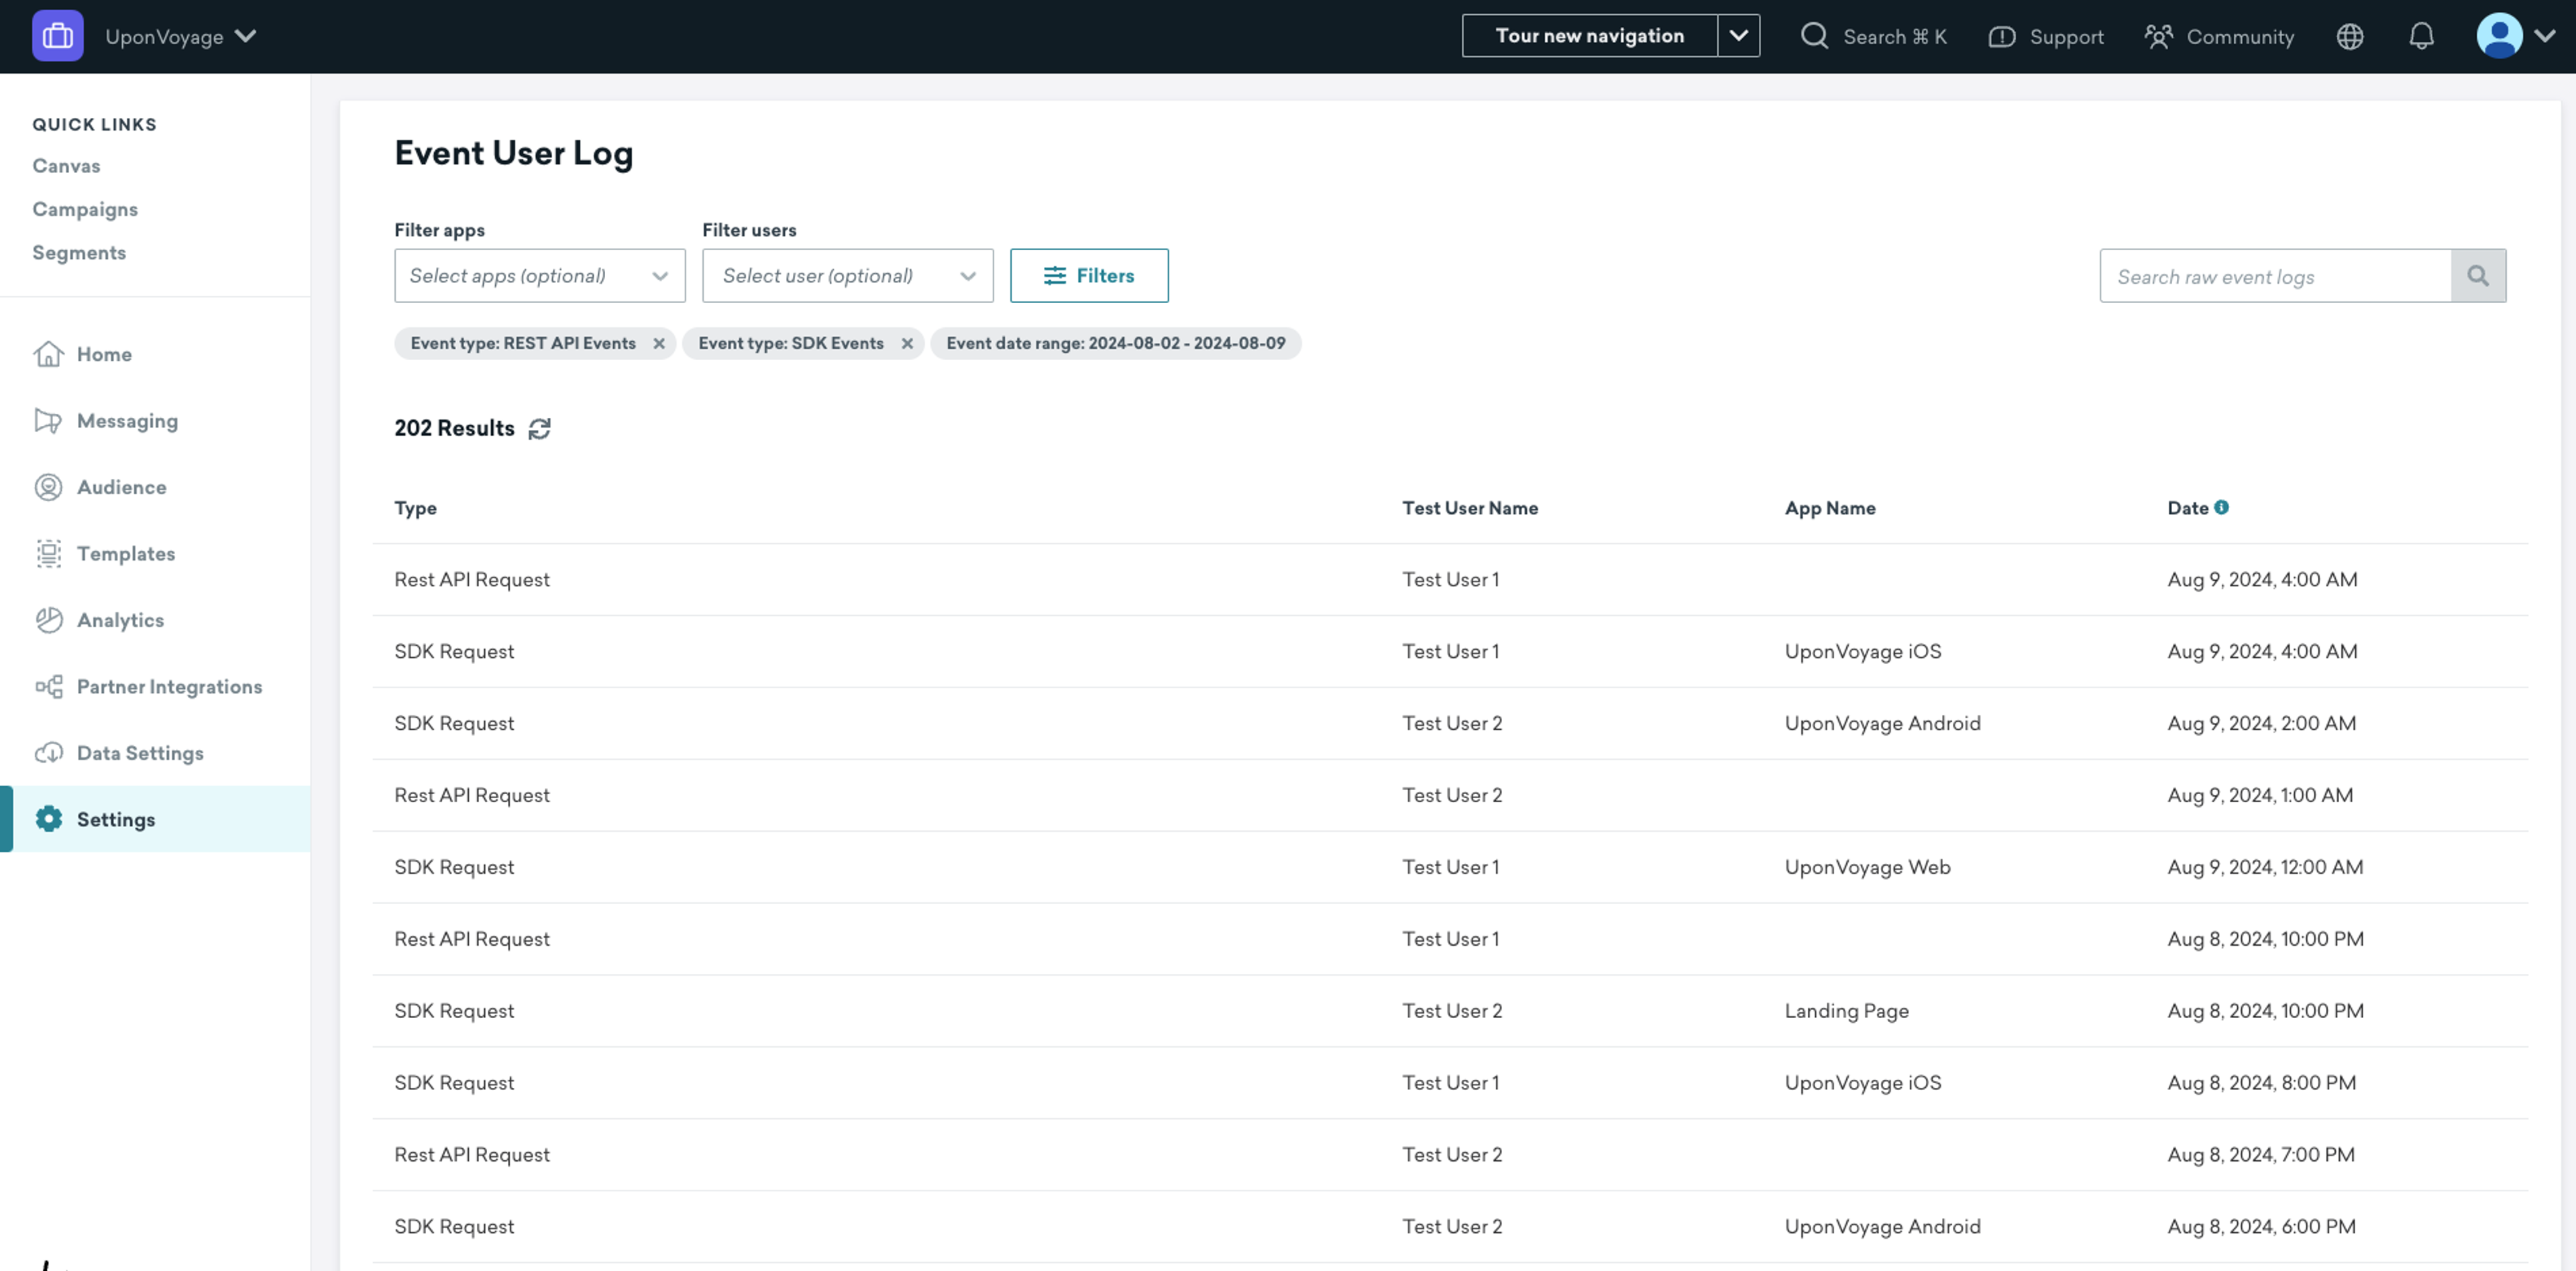The image size is (2576, 1271).
Task: Click the Filters button
Action: pyautogui.click(x=1088, y=276)
